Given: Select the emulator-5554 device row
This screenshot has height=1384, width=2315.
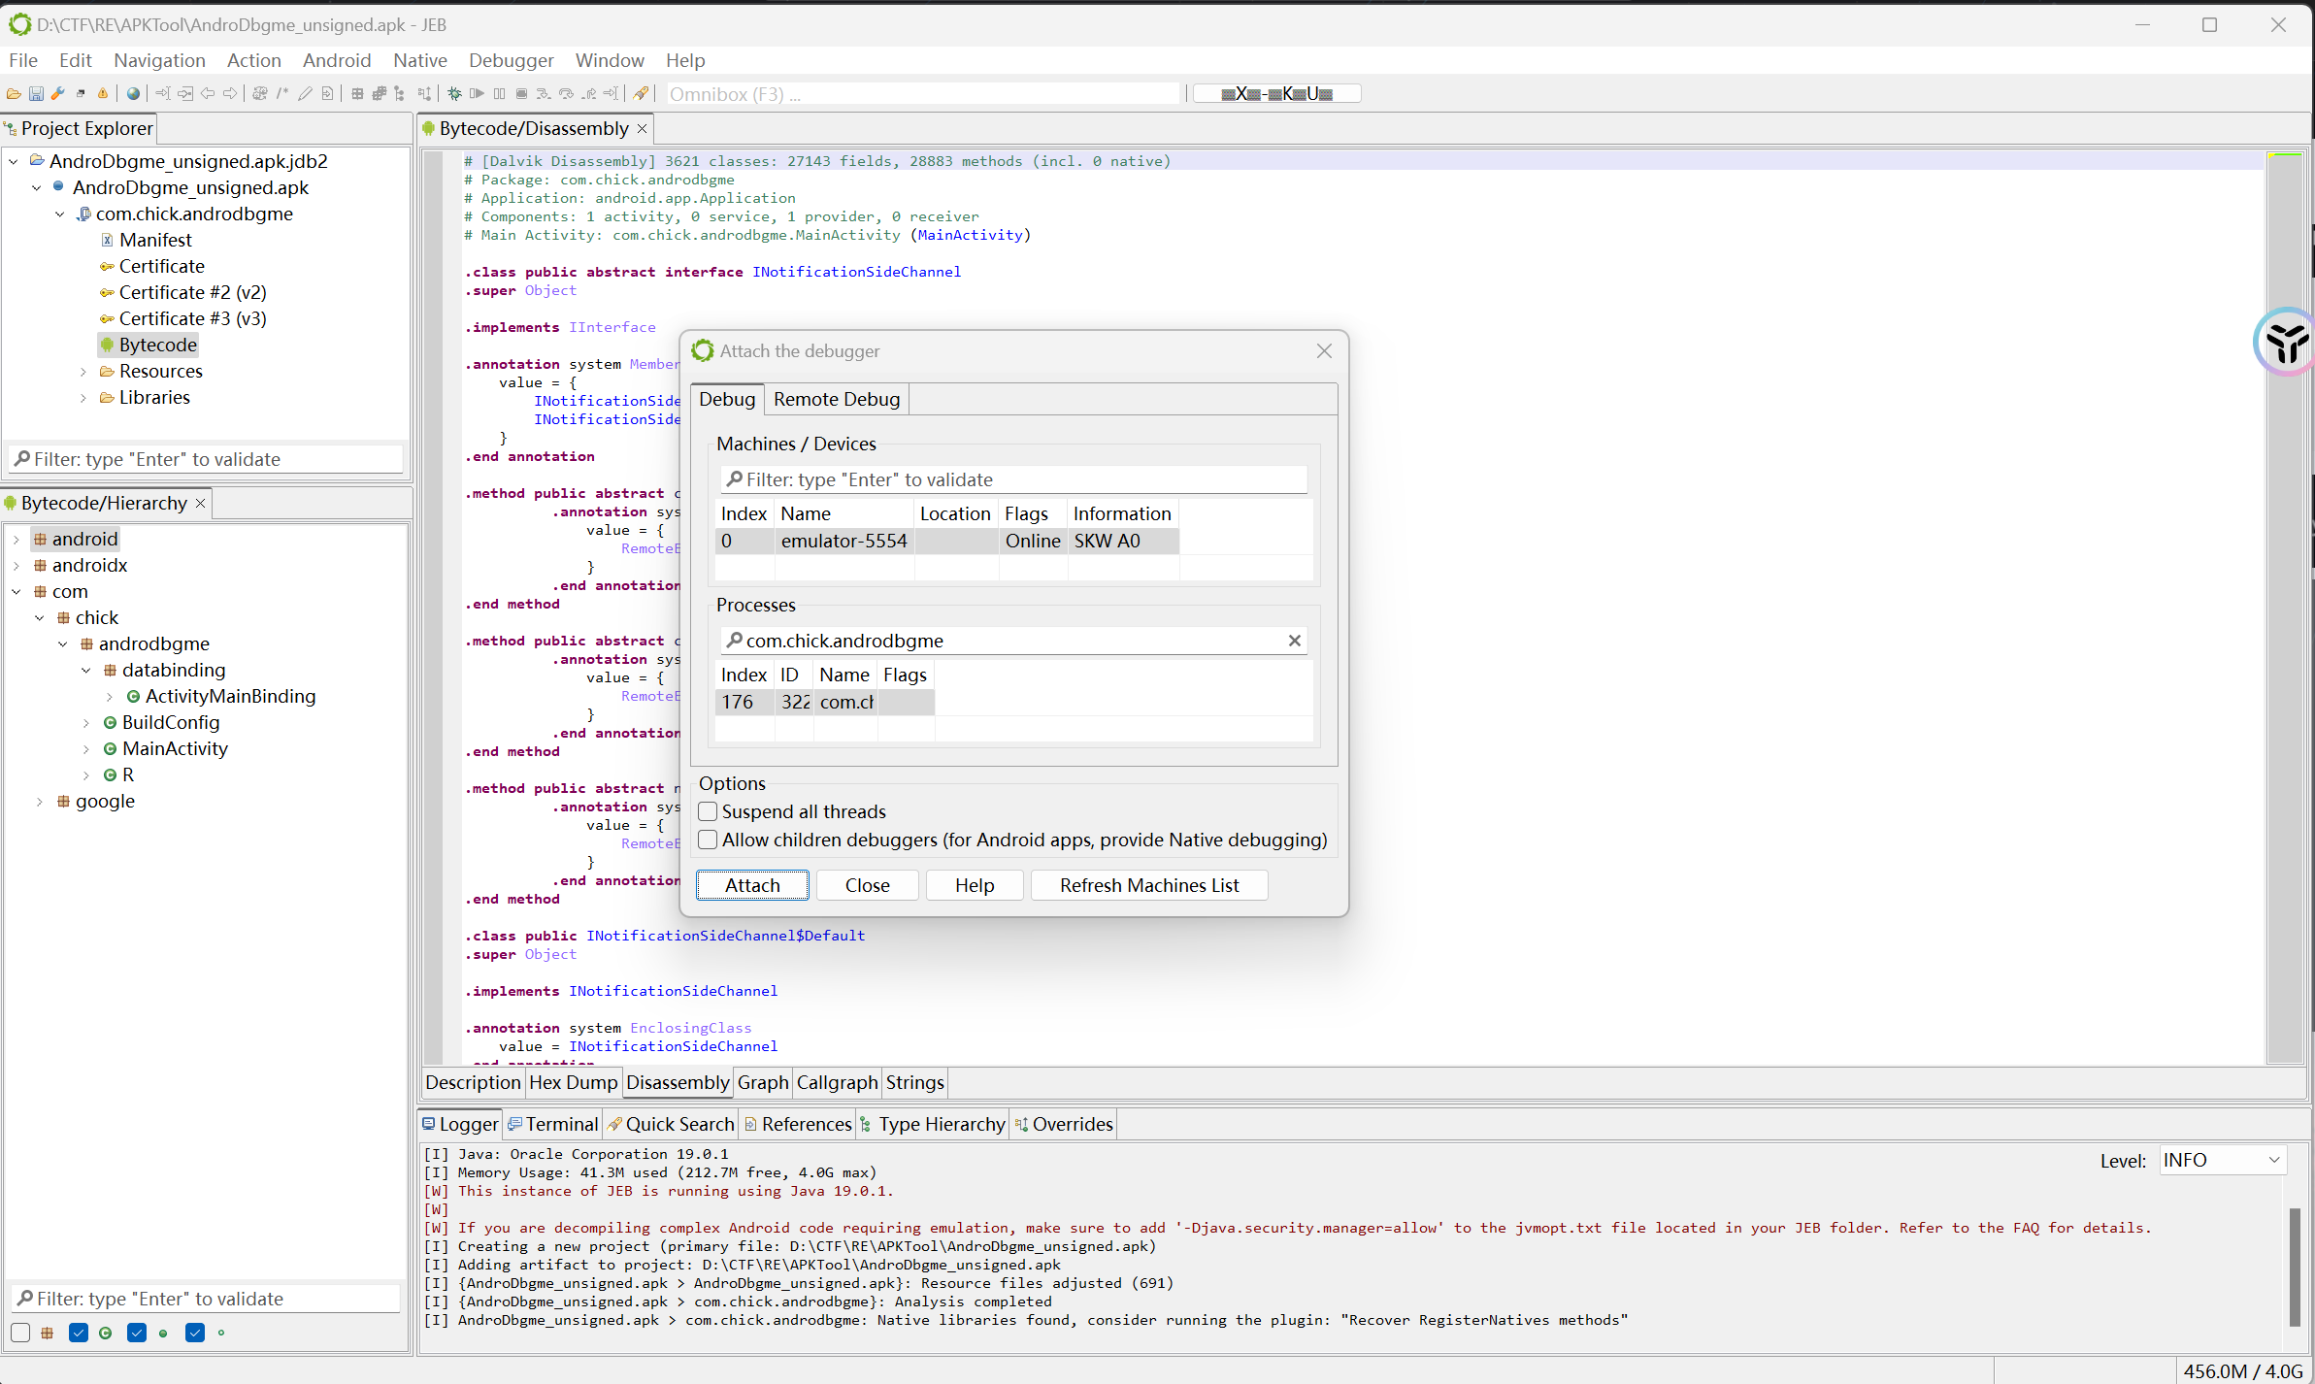Looking at the screenshot, I should (843, 541).
